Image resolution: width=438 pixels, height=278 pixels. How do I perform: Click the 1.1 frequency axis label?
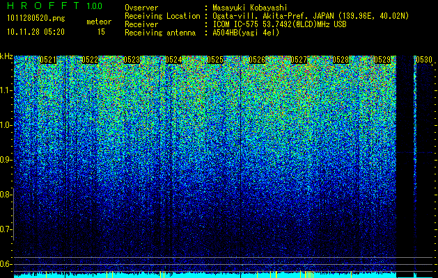click(x=6, y=90)
